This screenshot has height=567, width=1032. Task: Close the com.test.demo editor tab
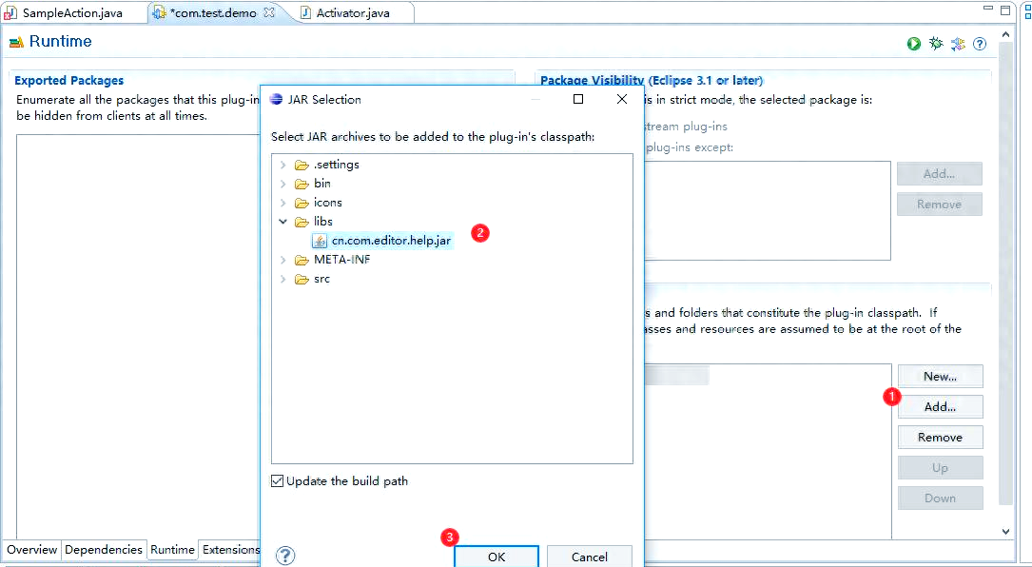point(268,12)
